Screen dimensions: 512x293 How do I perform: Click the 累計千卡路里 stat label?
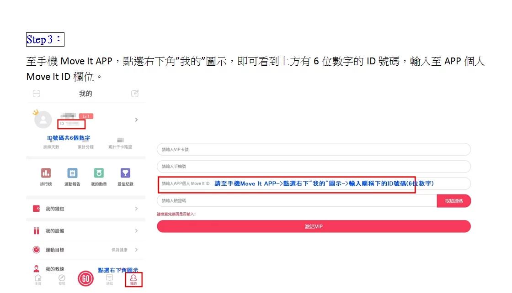coord(120,147)
